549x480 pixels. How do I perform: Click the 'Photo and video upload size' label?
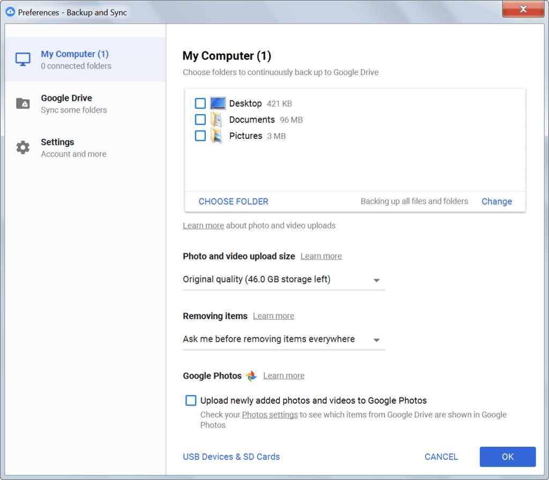[x=239, y=256]
